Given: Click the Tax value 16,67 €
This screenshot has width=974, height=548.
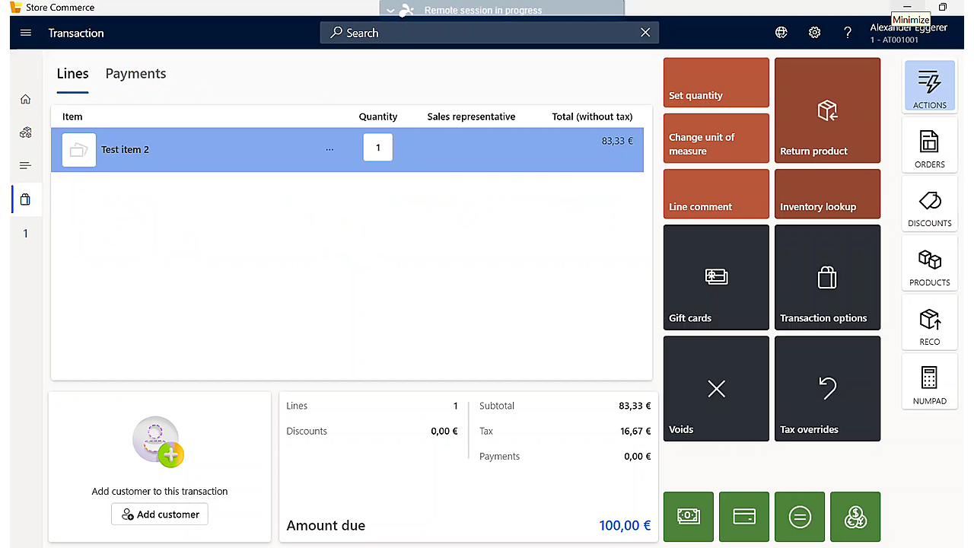Looking at the screenshot, I should (x=635, y=431).
